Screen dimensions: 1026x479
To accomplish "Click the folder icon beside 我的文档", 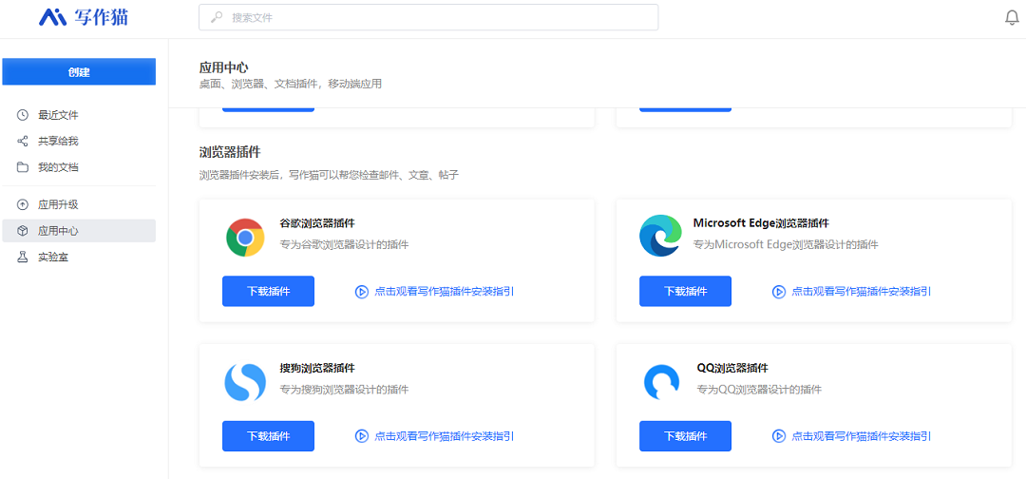I will pyautogui.click(x=23, y=167).
